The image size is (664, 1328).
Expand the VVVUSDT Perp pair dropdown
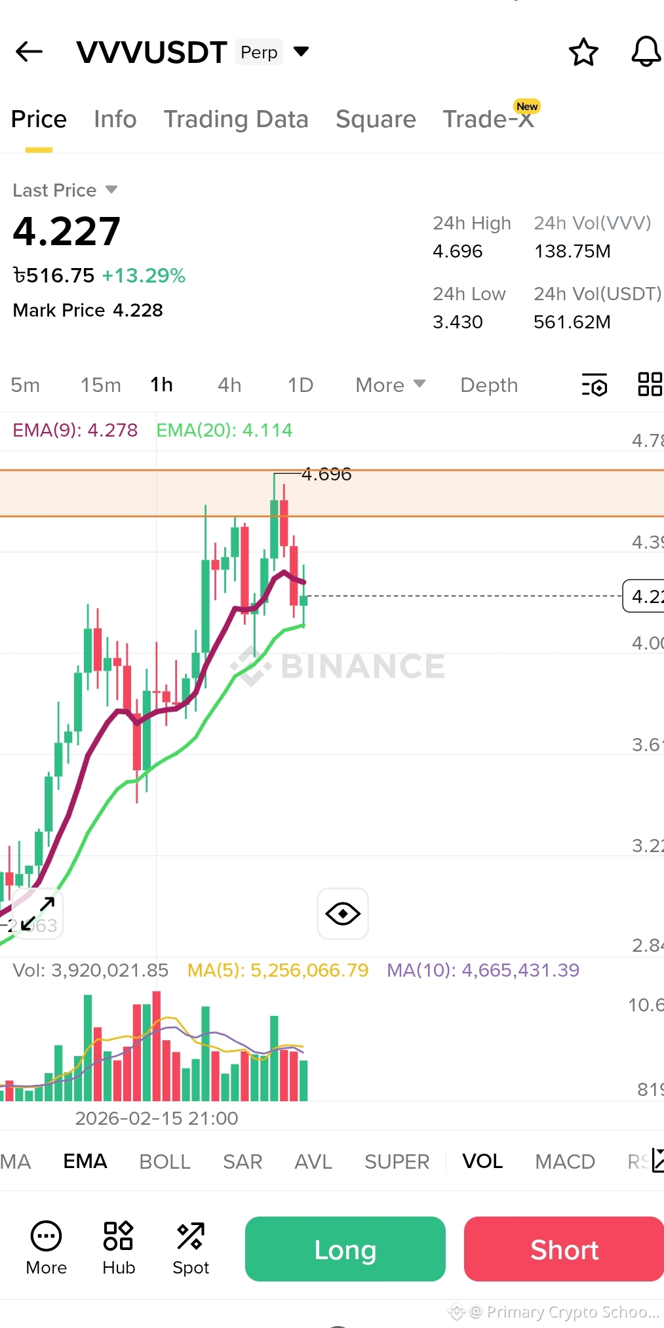coord(301,52)
